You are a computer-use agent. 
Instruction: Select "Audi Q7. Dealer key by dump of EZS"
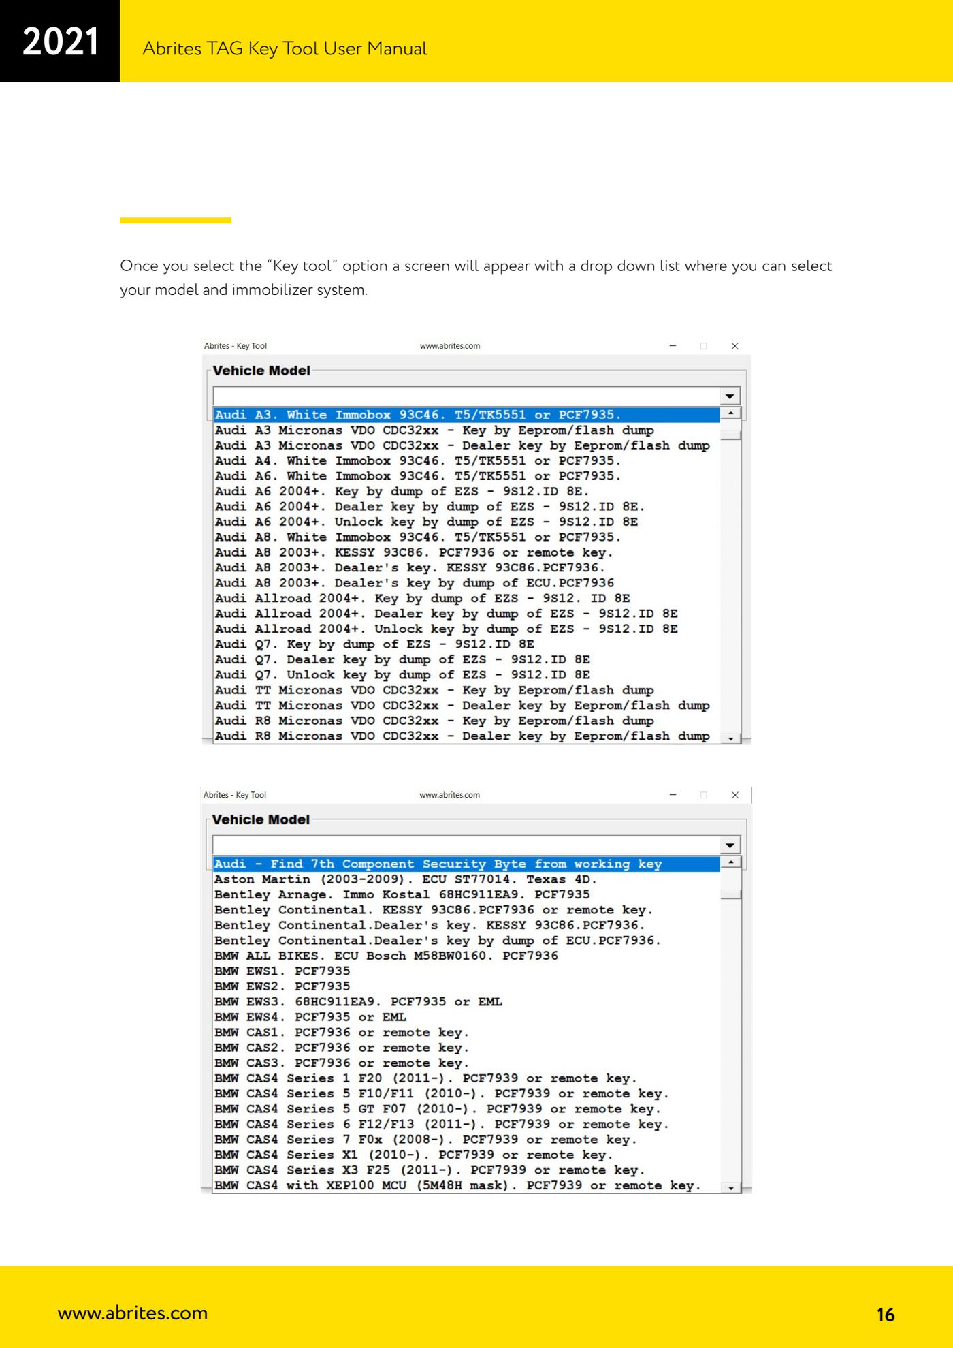[x=467, y=659]
